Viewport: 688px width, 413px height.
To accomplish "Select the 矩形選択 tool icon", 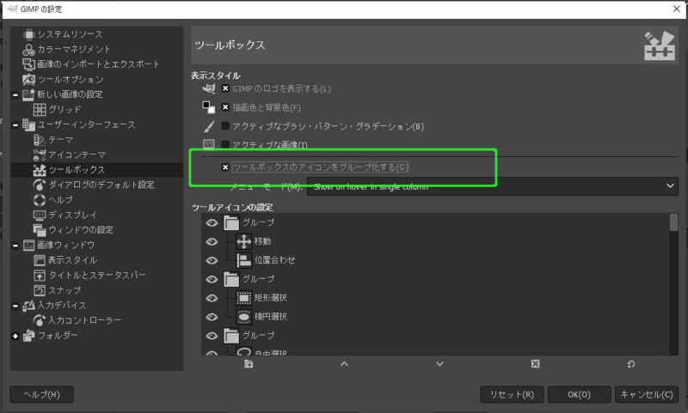I will [x=243, y=297].
